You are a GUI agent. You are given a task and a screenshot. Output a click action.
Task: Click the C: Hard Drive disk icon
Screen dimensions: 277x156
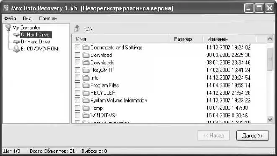(16, 35)
